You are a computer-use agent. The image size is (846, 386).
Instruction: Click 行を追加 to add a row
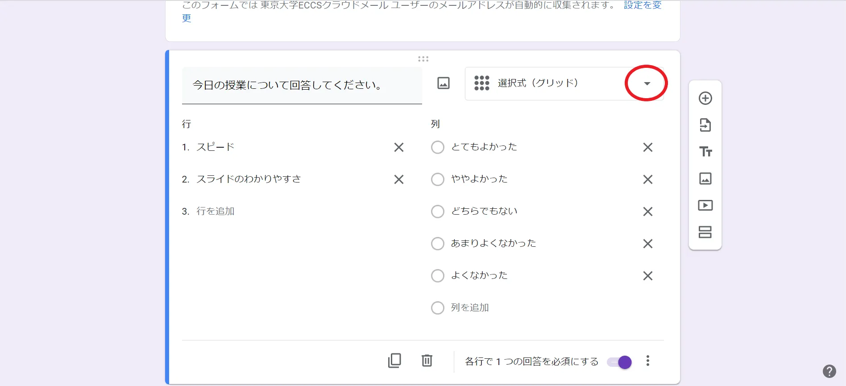tap(216, 212)
